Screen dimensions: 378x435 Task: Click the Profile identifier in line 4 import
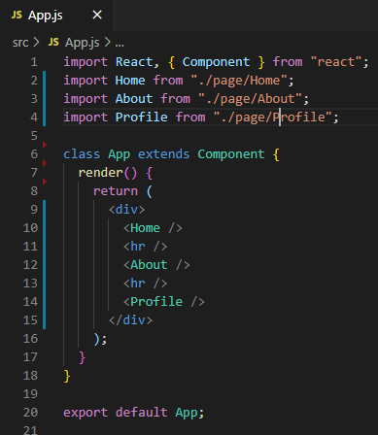142,117
